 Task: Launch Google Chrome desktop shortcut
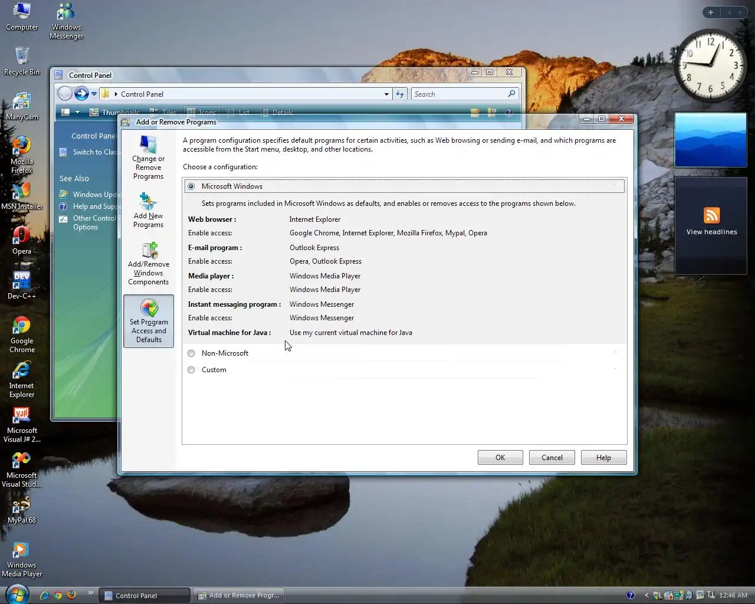[22, 334]
